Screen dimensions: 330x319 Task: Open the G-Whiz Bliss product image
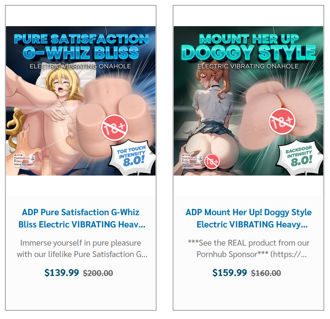81,101
